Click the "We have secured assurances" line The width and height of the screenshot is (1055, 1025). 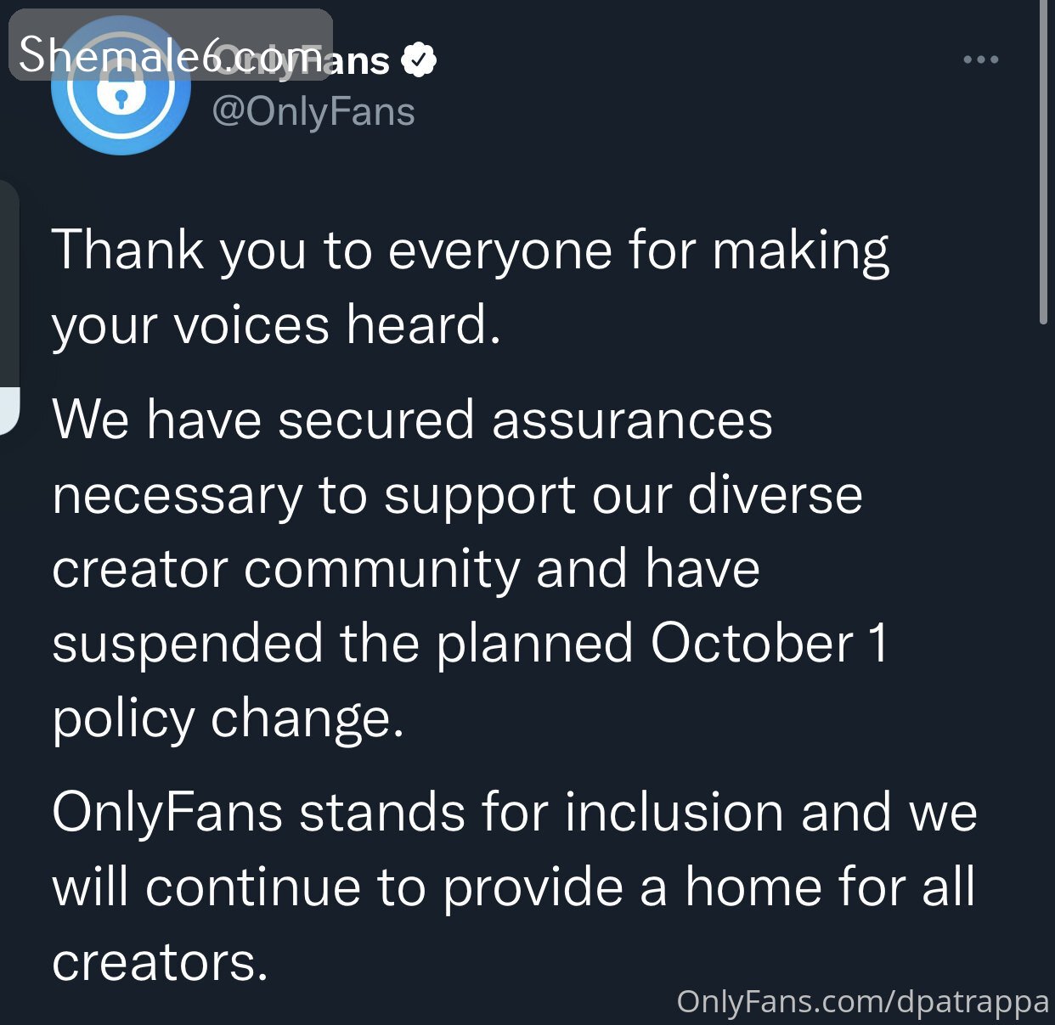tap(413, 420)
